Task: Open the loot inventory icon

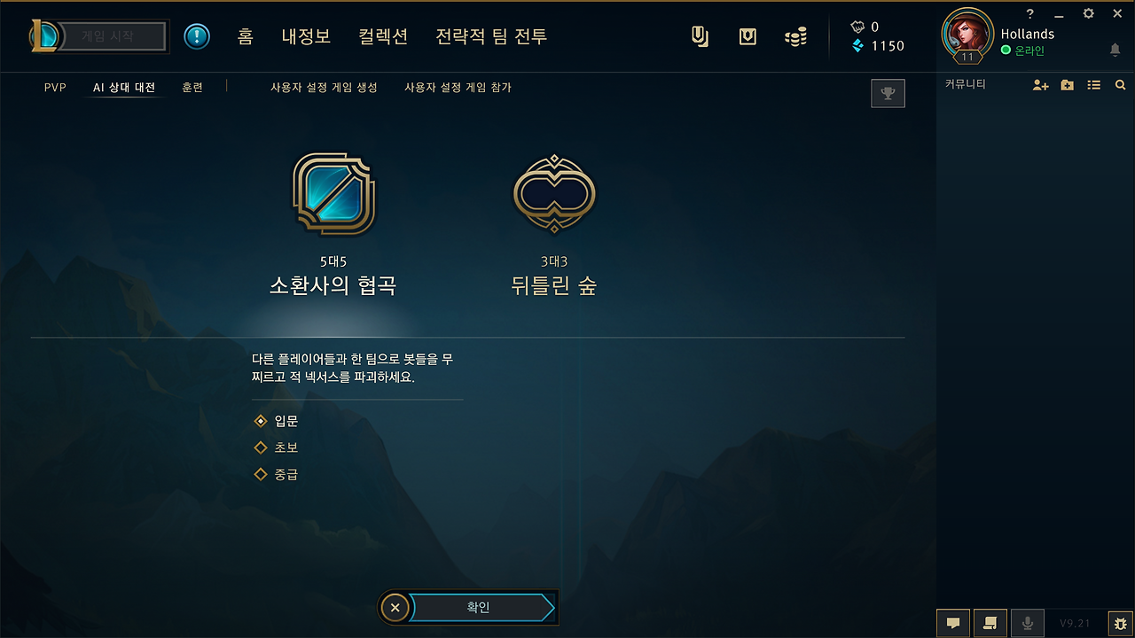Action: click(748, 36)
